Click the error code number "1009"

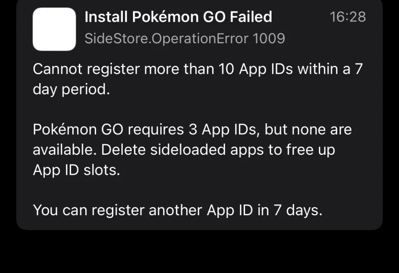coord(269,39)
